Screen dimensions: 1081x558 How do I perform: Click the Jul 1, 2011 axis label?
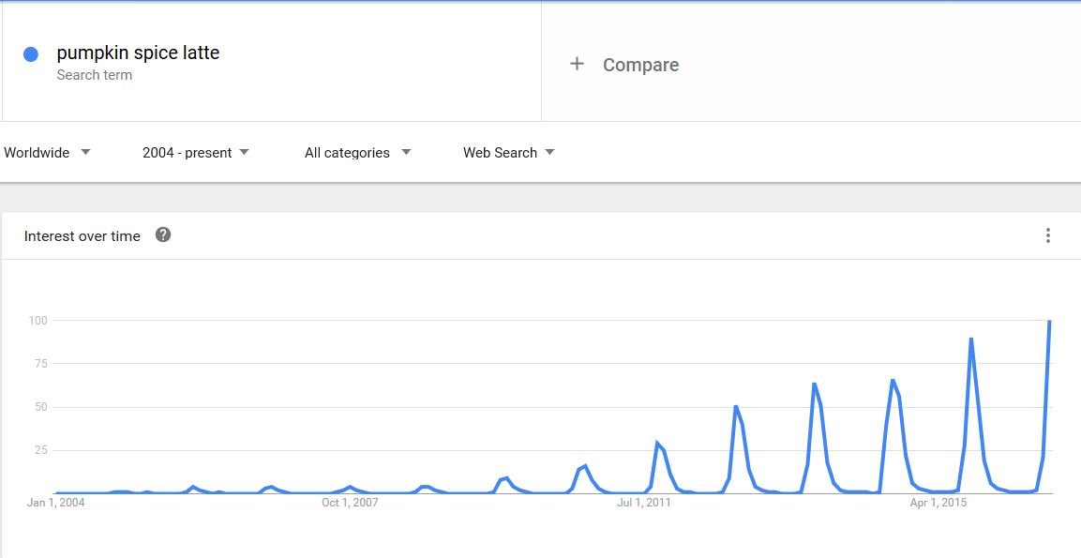point(644,503)
